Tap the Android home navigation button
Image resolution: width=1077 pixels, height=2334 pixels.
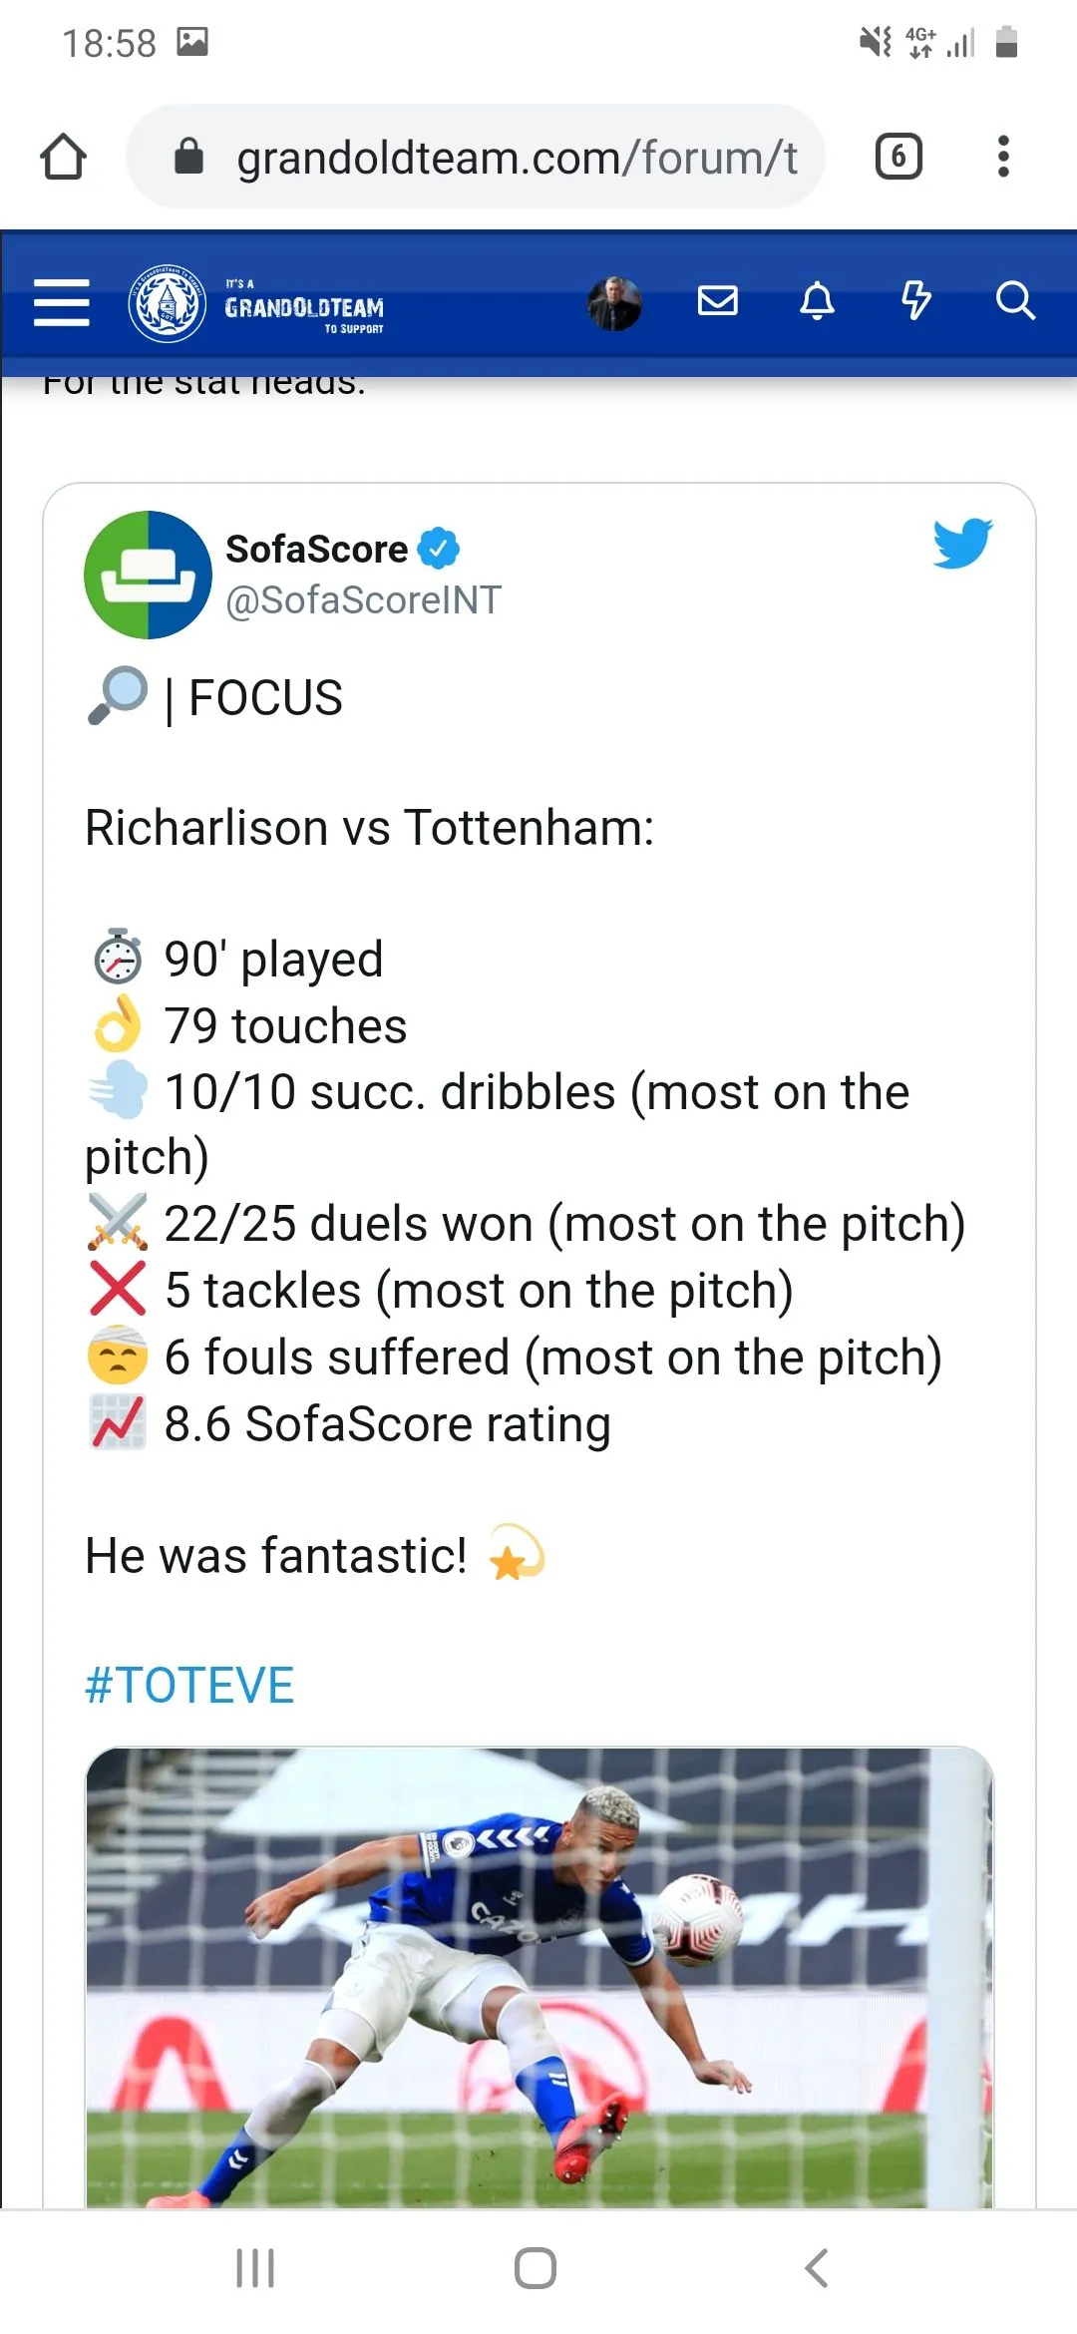pyautogui.click(x=536, y=2268)
